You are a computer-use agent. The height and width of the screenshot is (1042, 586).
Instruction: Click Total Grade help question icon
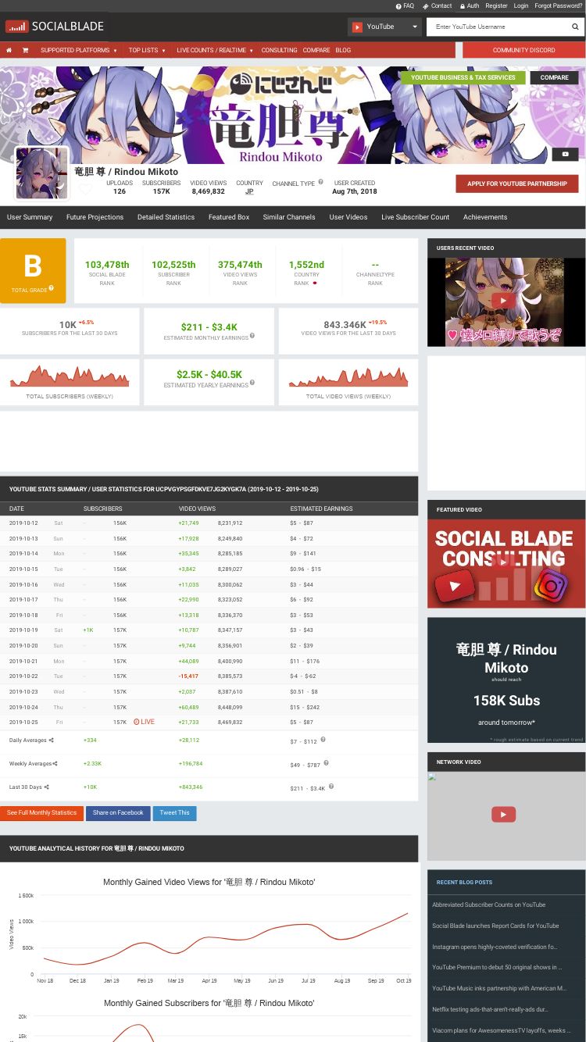coord(52,288)
